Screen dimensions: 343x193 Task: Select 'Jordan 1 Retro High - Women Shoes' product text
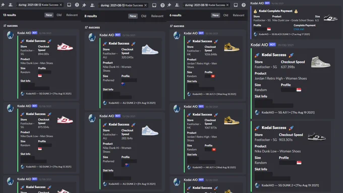point(280,78)
